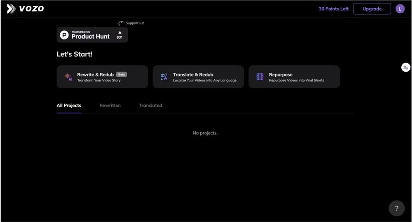
Task: Click the Beta tag on Rewrite & Redub
Action: click(x=122, y=74)
